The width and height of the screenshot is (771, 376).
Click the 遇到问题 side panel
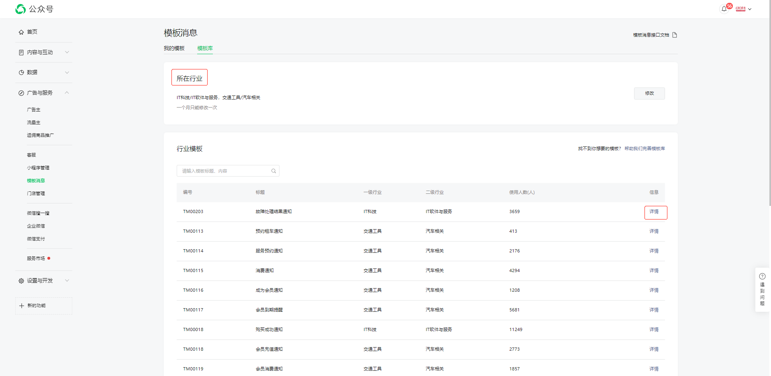pos(762,290)
